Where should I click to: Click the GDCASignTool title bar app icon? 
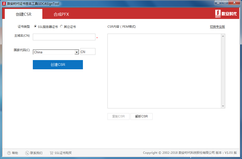click(4, 3)
